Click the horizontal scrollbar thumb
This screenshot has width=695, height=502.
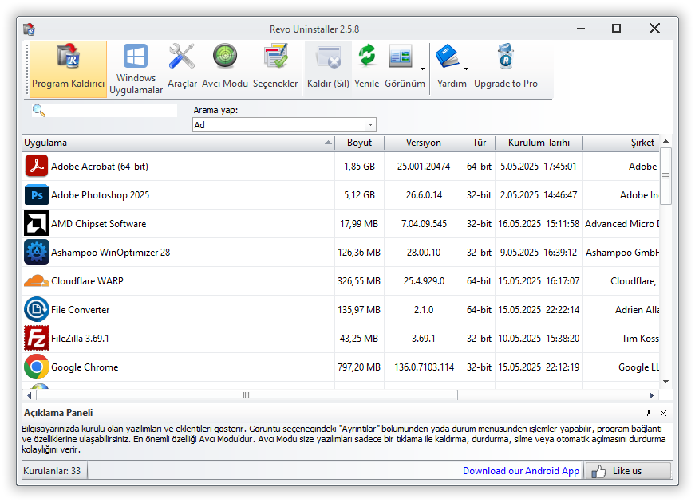click(247, 395)
